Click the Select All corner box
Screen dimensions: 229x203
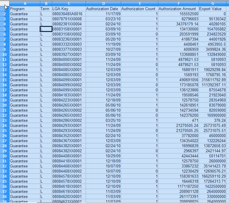[5, 3]
